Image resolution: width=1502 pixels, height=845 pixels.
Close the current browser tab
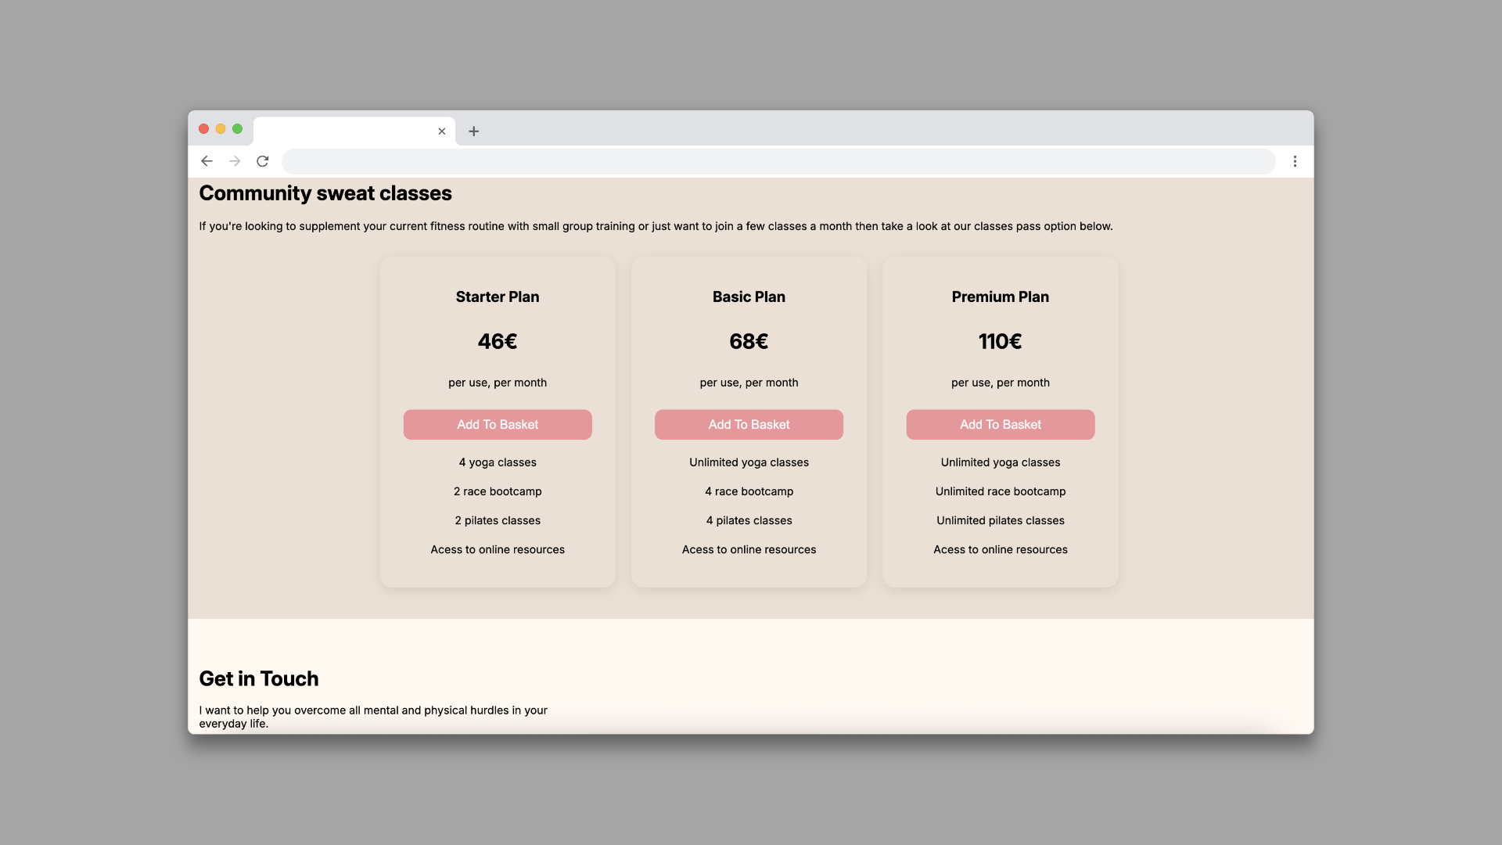pos(442,131)
